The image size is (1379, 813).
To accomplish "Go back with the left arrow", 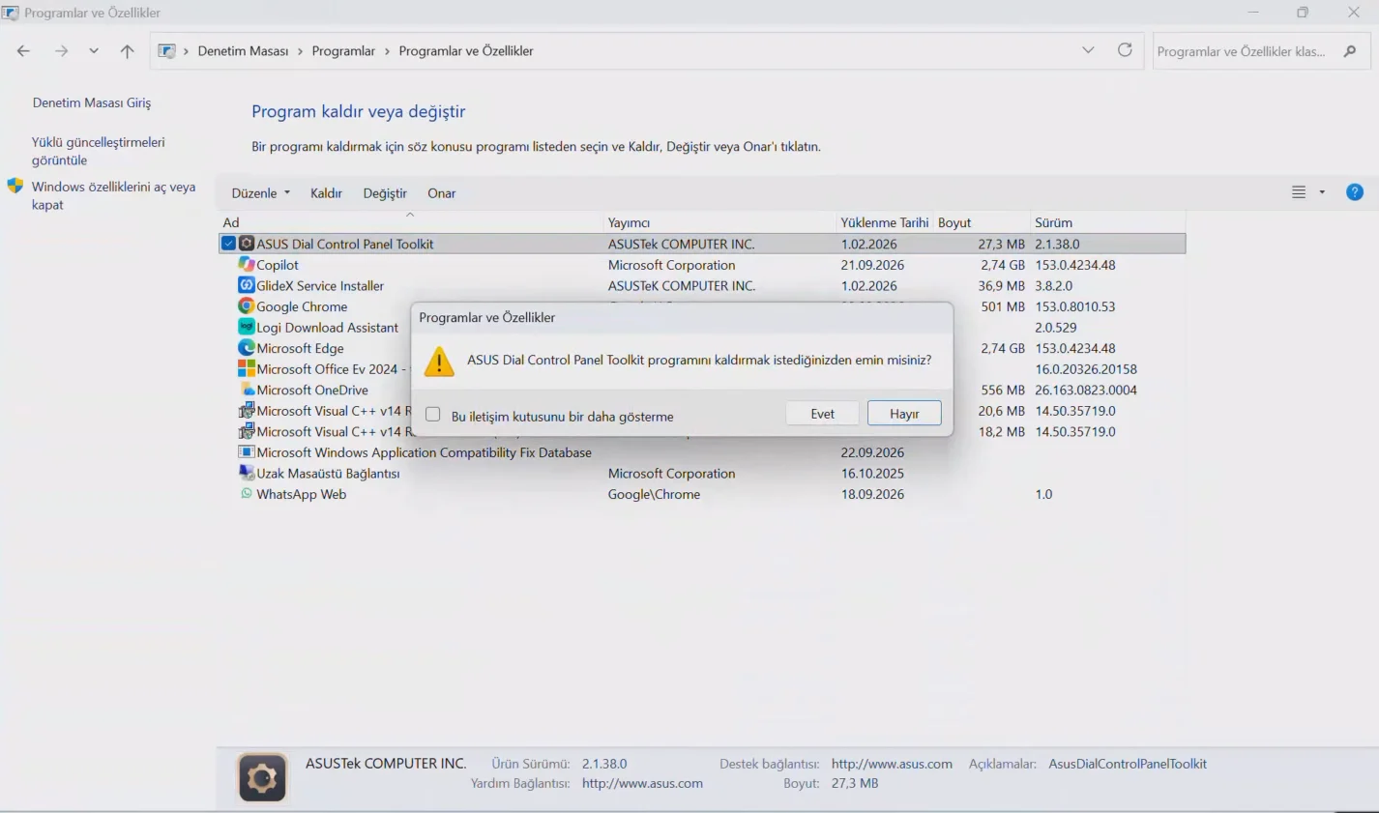I will point(23,51).
